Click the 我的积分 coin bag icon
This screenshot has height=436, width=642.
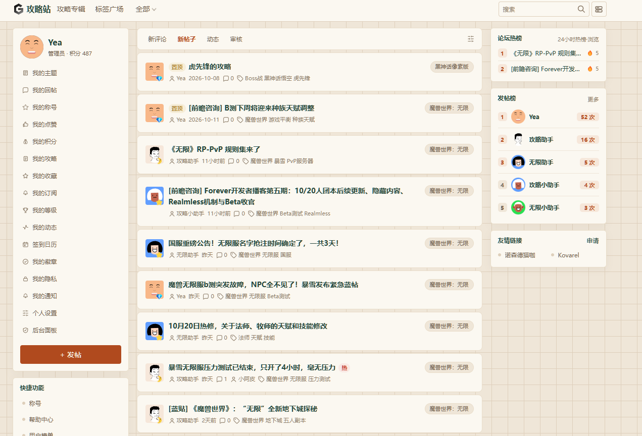(25, 142)
